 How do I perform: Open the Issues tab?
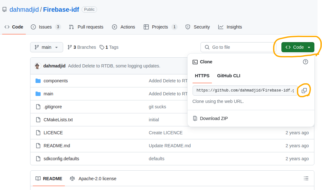[46, 27]
